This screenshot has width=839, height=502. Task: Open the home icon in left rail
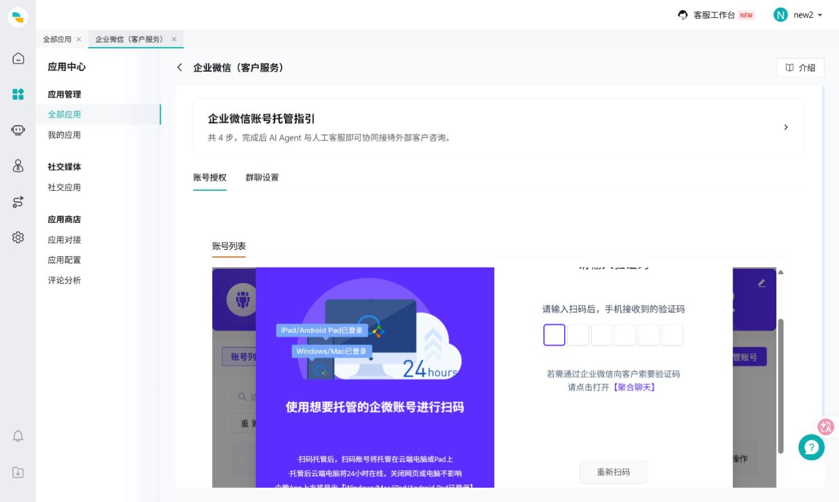(x=18, y=58)
